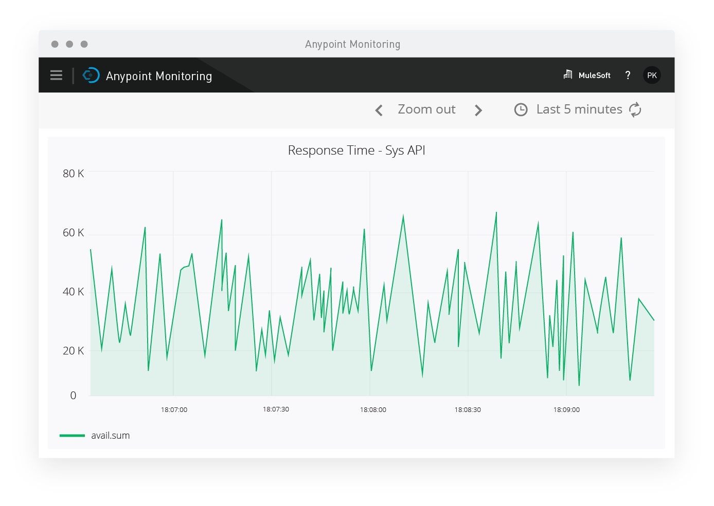This screenshot has width=714, height=506.
Task: Click the clock icon for time picker
Action: tap(521, 109)
